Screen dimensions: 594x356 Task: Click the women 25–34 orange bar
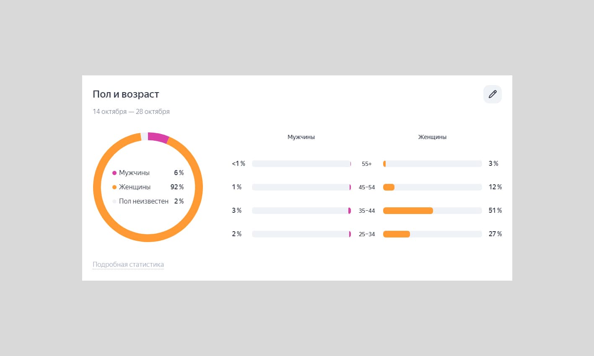(397, 234)
